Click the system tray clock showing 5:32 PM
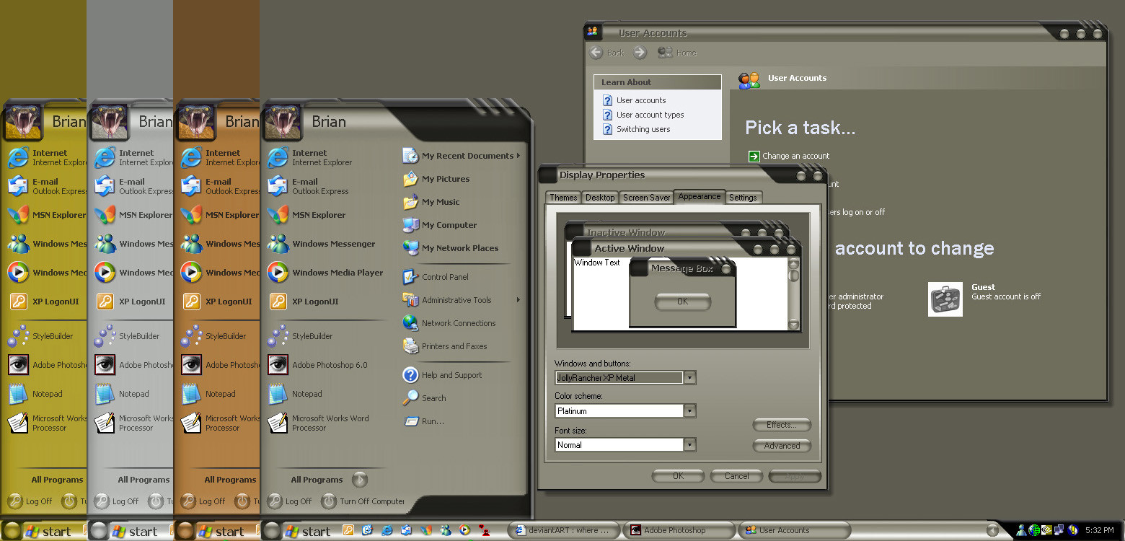Viewport: 1125px width, 541px height. pyautogui.click(x=1099, y=531)
